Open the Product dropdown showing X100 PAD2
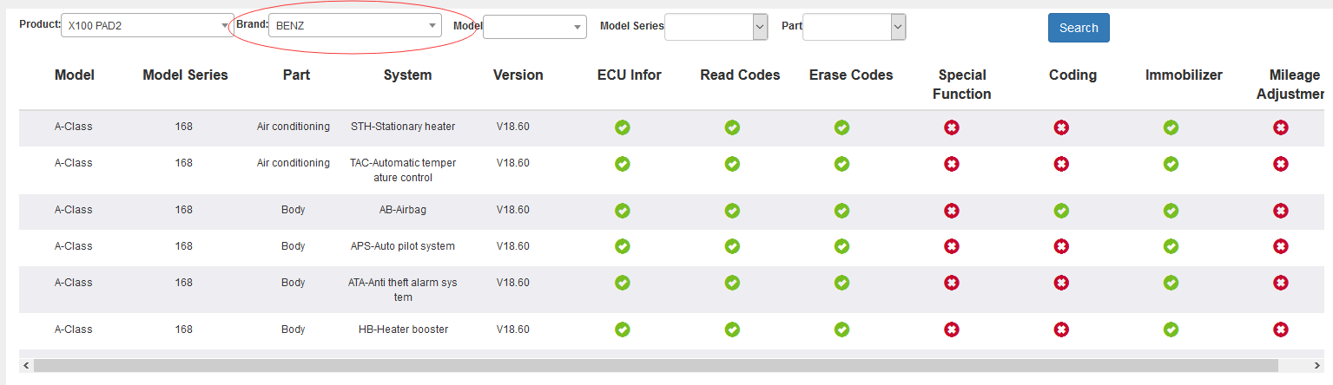This screenshot has width=1333, height=385. (147, 26)
